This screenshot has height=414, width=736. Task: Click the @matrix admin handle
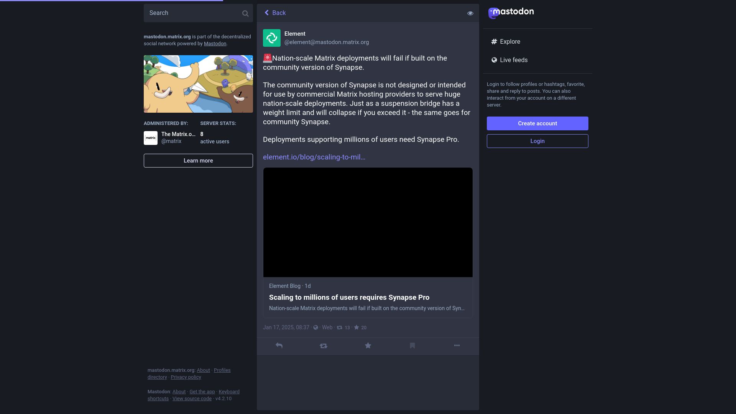pos(171,141)
